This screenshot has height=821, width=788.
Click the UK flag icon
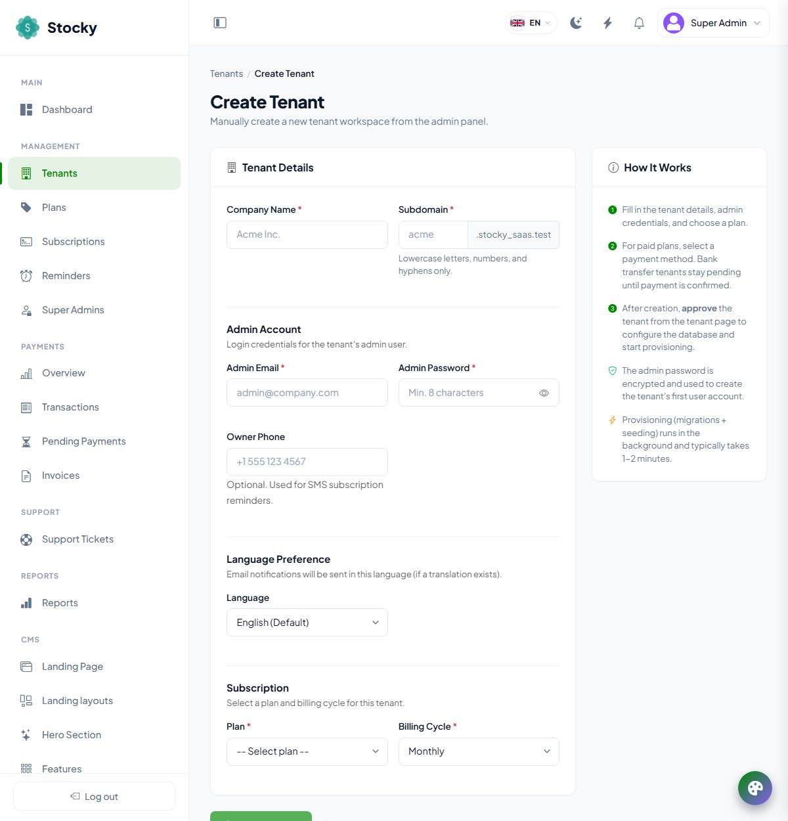tap(517, 23)
